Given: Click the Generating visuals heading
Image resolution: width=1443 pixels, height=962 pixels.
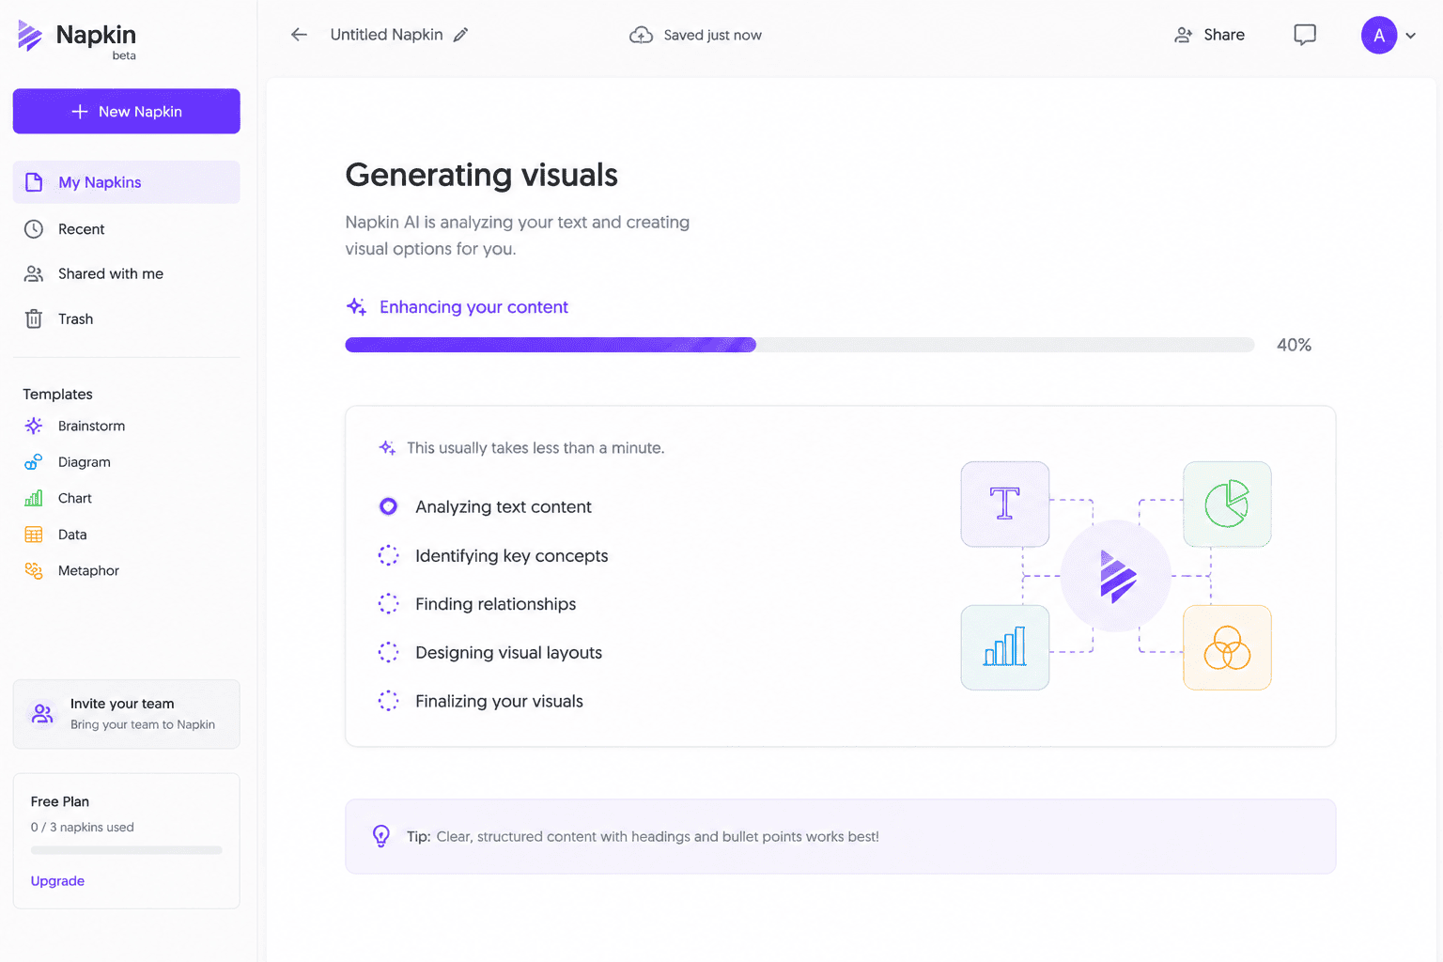Looking at the screenshot, I should coord(481,175).
